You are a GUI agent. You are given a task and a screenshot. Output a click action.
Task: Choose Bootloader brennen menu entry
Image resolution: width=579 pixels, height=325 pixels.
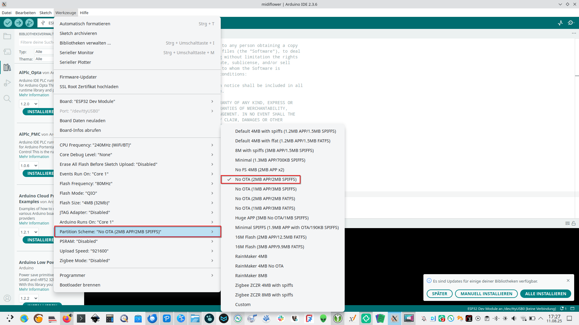click(x=137, y=285)
